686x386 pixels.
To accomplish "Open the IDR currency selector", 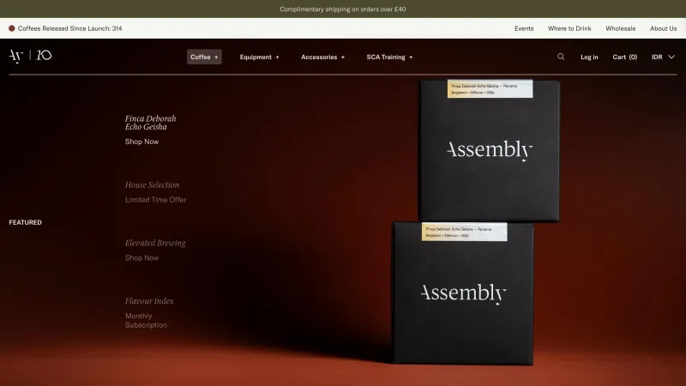I will click(x=663, y=57).
